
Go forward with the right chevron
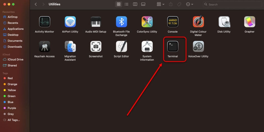(43, 4)
